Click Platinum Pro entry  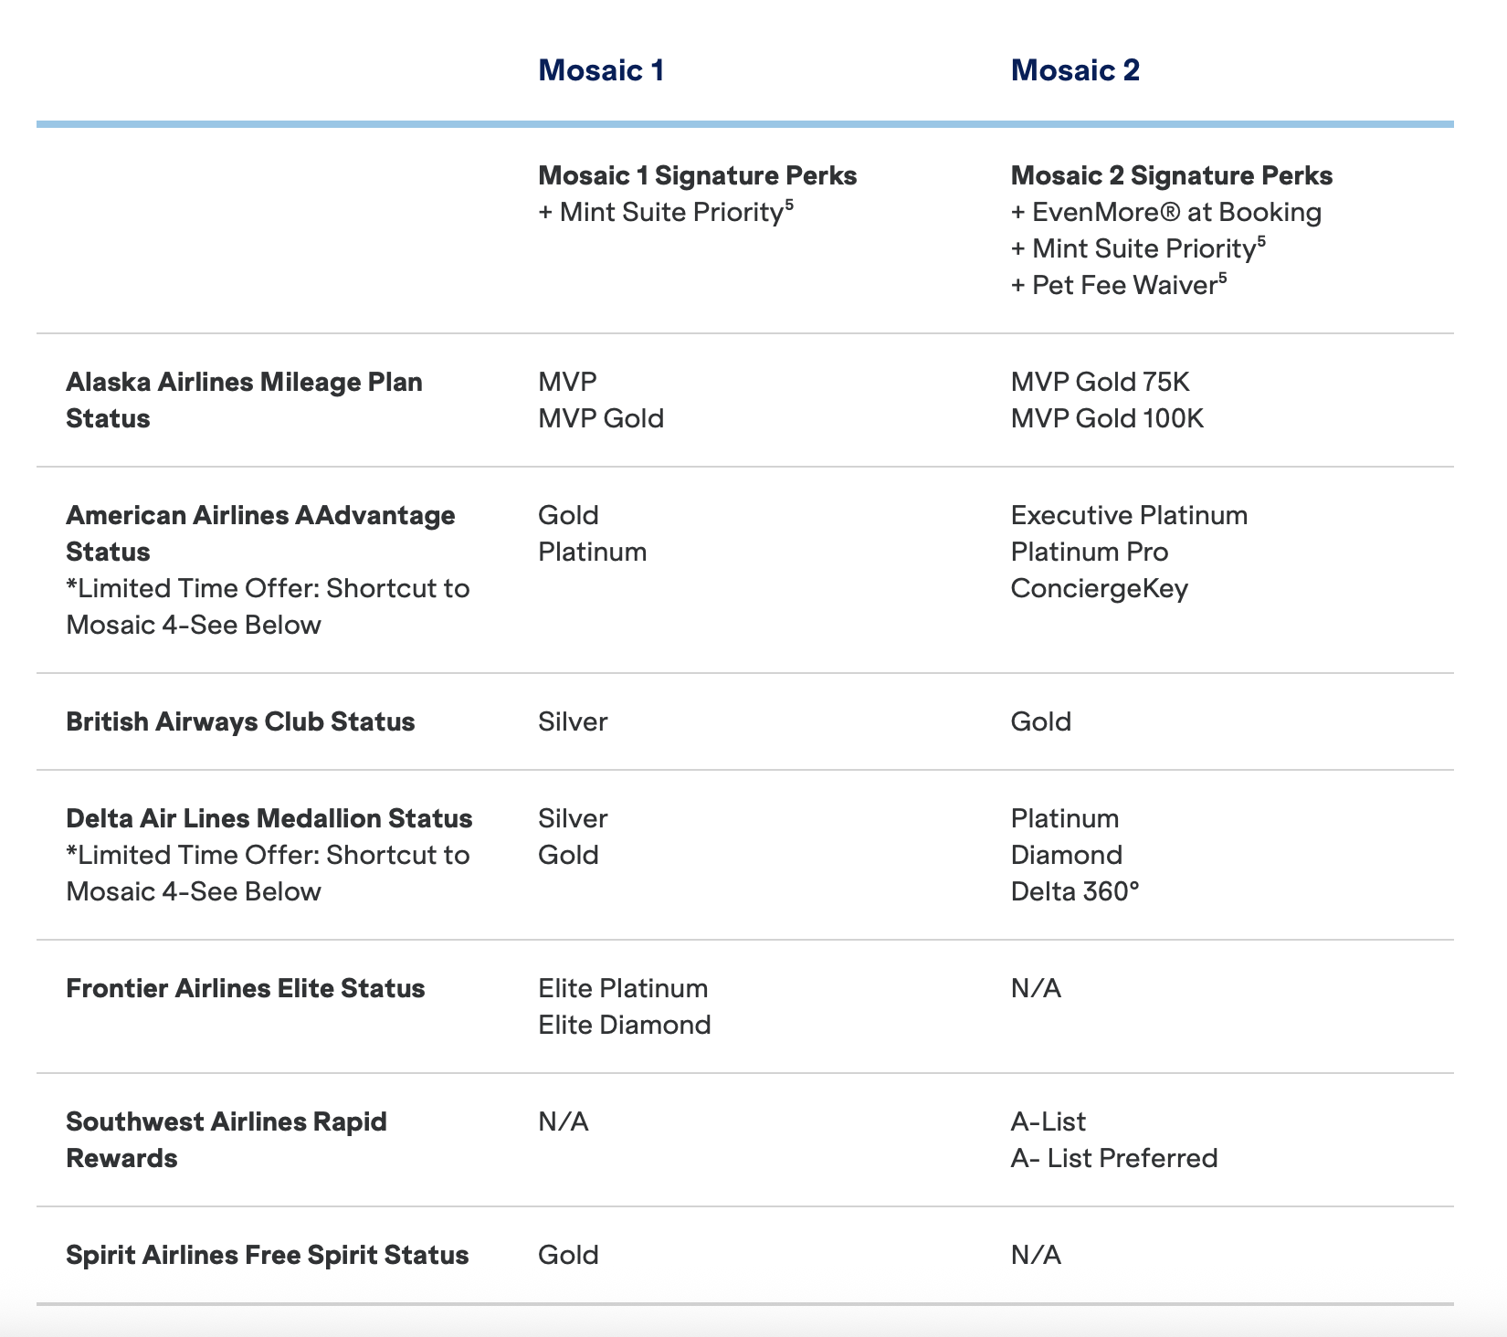tap(1090, 552)
